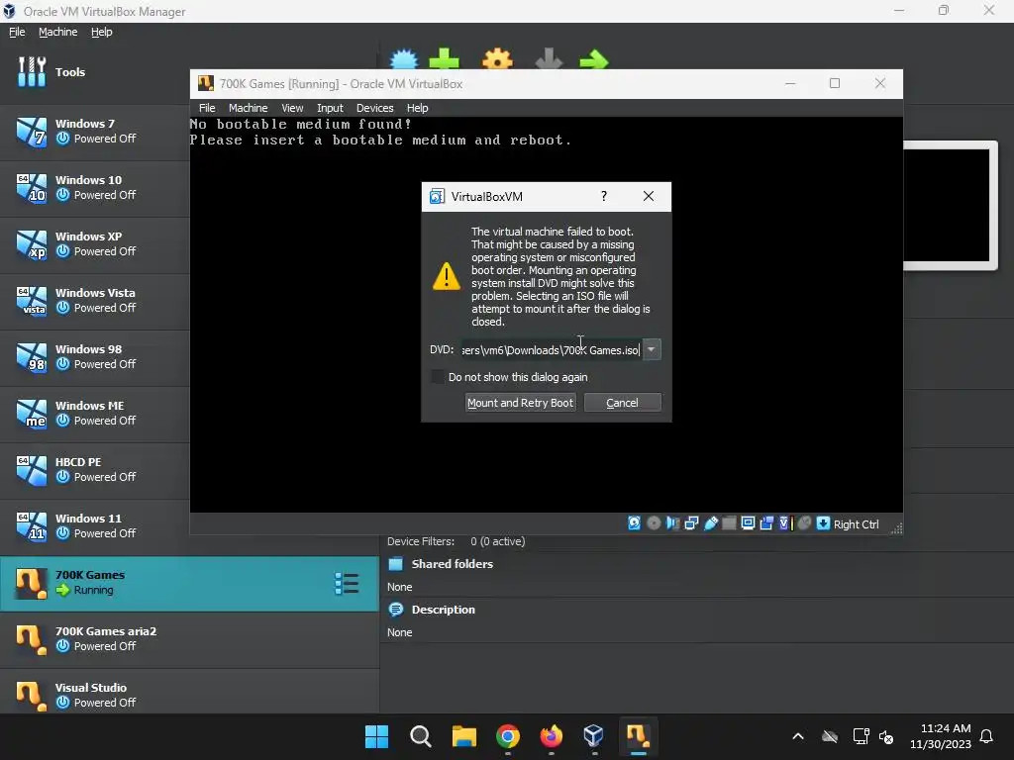Click Cancel in the VirtualBoxVM dialog

622,403
